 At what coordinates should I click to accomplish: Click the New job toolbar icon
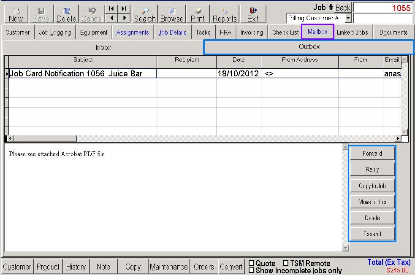pyautogui.click(x=16, y=11)
